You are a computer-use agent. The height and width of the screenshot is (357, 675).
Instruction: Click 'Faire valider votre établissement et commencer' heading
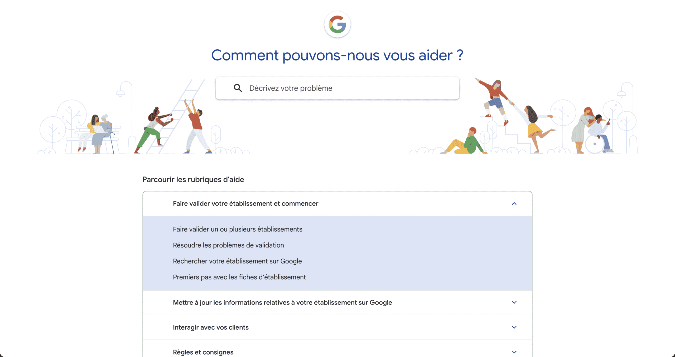click(245, 203)
